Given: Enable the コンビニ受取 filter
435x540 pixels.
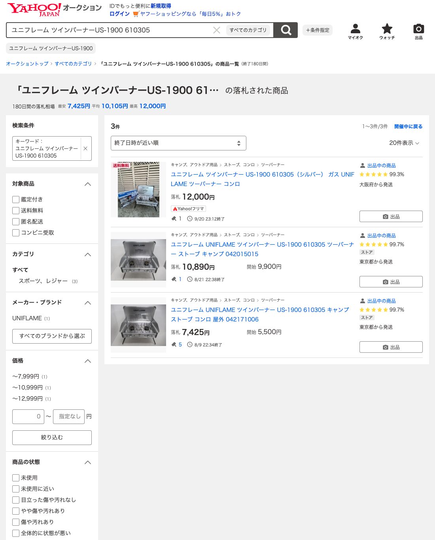Looking at the screenshot, I should pos(16,233).
